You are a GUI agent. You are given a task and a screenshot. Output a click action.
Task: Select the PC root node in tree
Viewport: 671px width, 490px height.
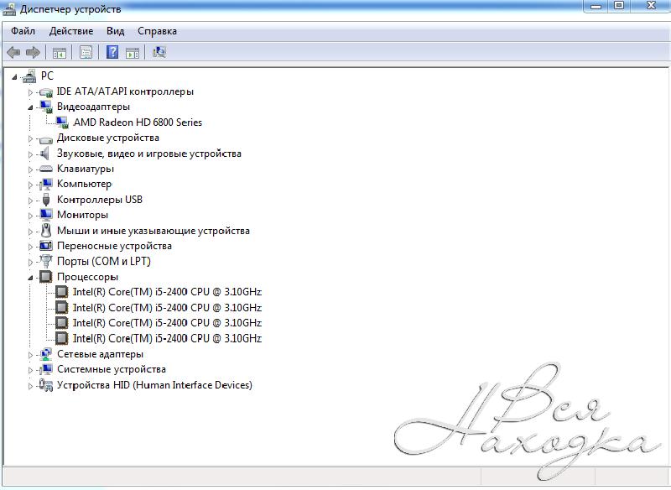tap(47, 76)
